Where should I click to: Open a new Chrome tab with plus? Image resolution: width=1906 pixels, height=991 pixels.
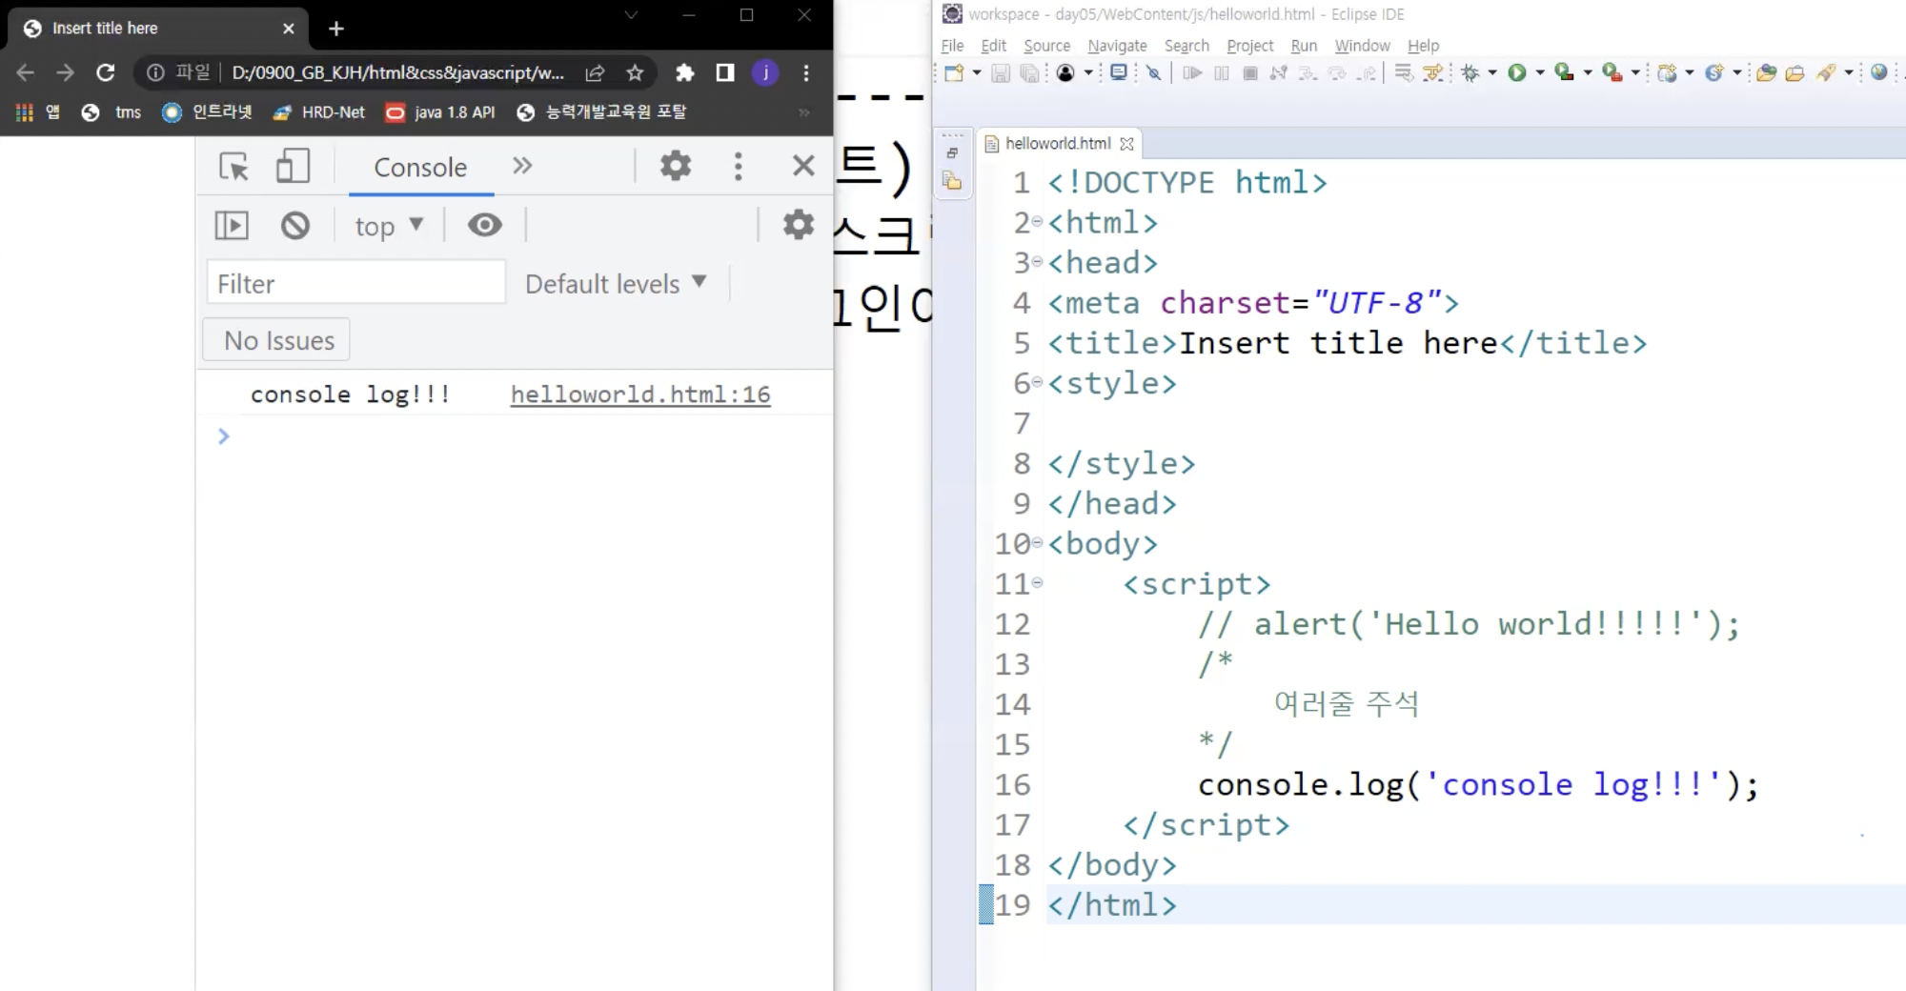[335, 29]
